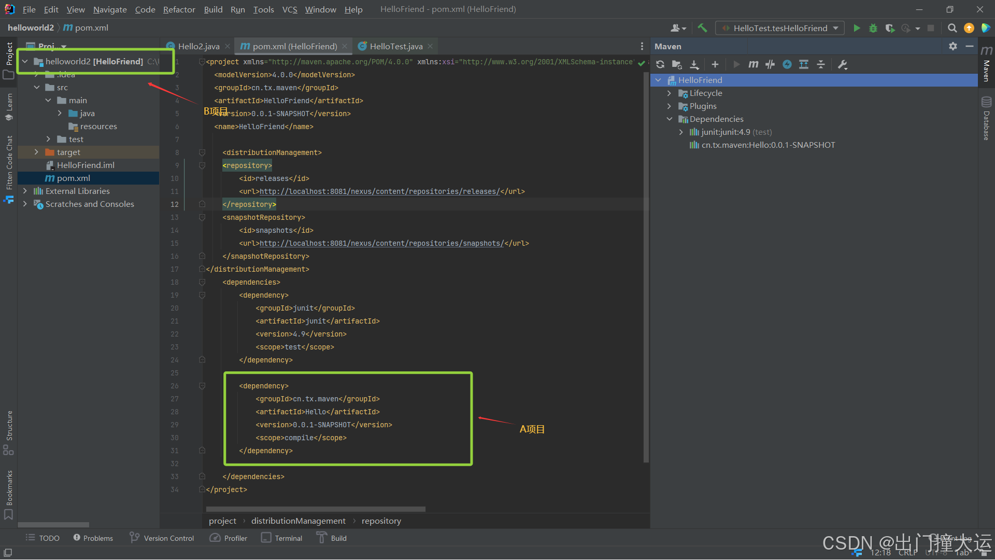The height and width of the screenshot is (560, 995).
Task: Click Execute Maven Goal icon
Action: pyautogui.click(x=753, y=64)
